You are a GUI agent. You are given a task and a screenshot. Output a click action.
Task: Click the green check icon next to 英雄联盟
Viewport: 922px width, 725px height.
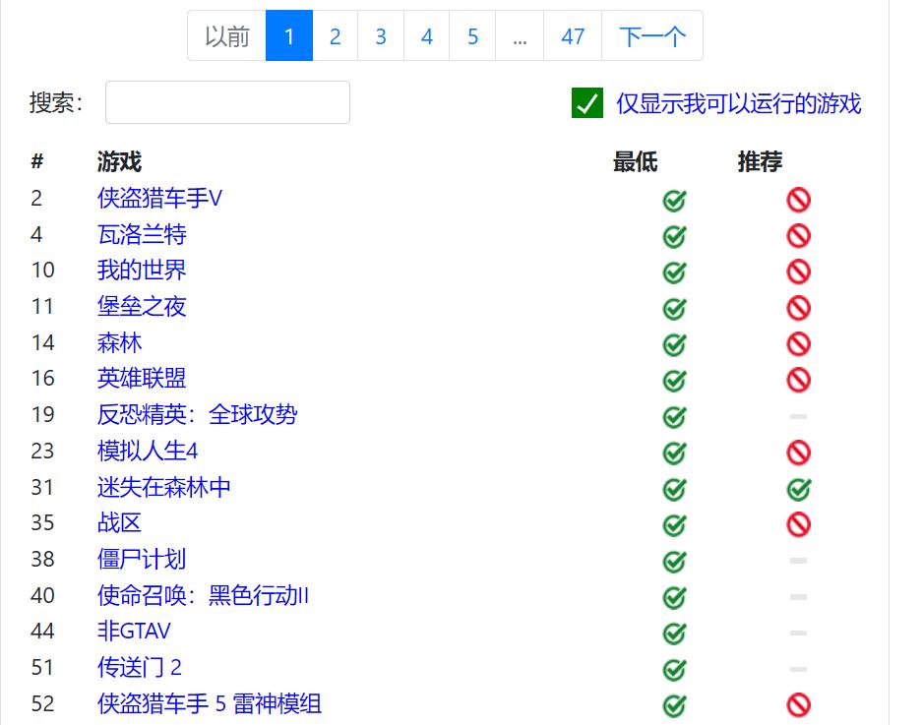point(674,380)
